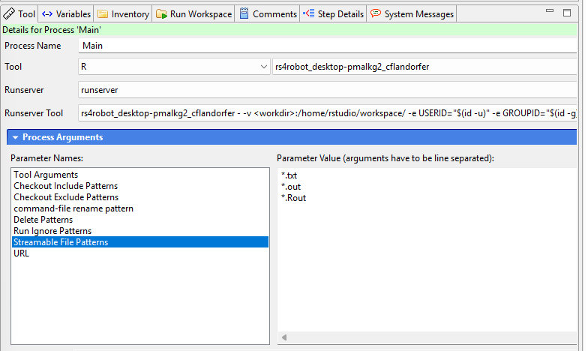This screenshot has height=351, width=588.
Task: Click the Run Workspace folder icon
Action: tap(161, 13)
